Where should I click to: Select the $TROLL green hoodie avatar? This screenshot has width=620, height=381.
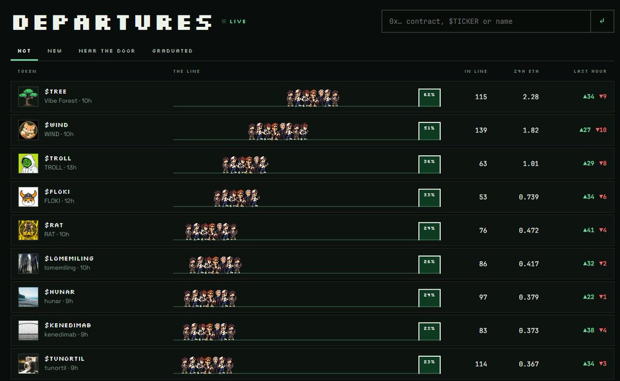(x=28, y=164)
